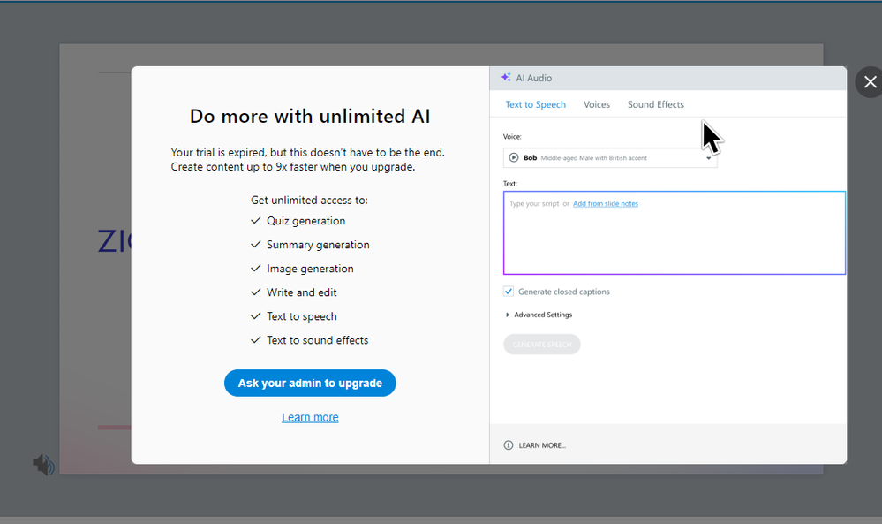The width and height of the screenshot is (882, 524).
Task: Click inside the script Text field
Action: 674,240
